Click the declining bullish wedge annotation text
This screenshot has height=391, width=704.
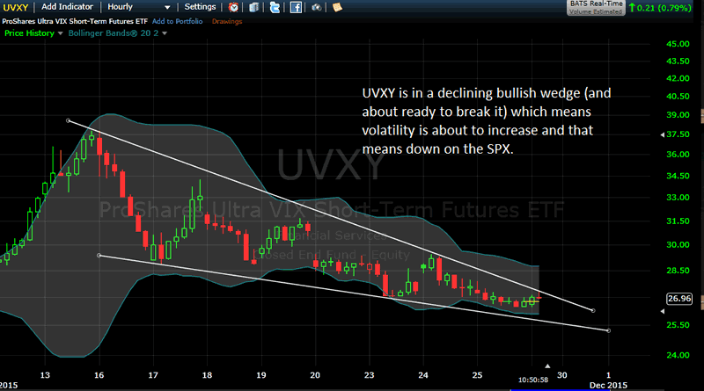click(x=487, y=120)
